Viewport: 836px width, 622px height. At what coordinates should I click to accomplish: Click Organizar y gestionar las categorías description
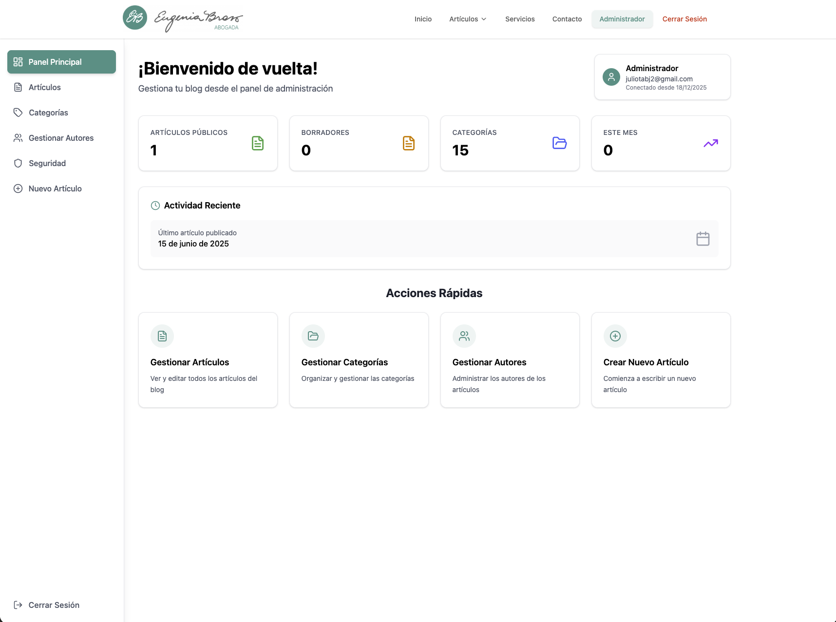pyautogui.click(x=358, y=378)
